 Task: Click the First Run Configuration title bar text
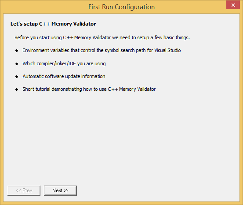point(121,7)
